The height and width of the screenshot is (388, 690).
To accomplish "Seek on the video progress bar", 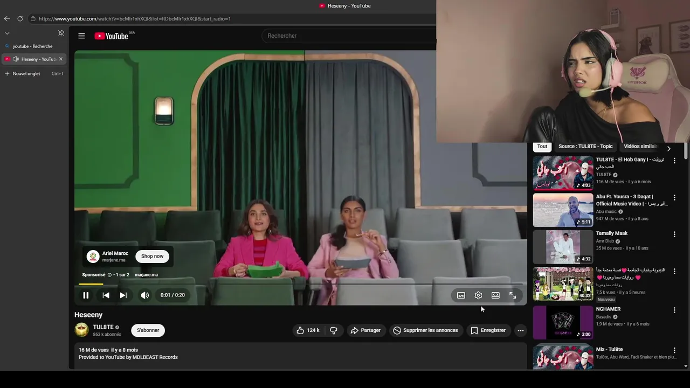I will pyautogui.click(x=300, y=284).
